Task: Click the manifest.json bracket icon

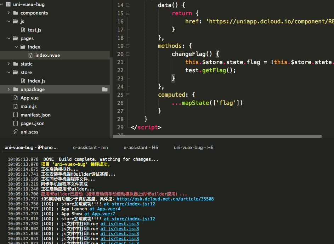Action: coord(15,115)
